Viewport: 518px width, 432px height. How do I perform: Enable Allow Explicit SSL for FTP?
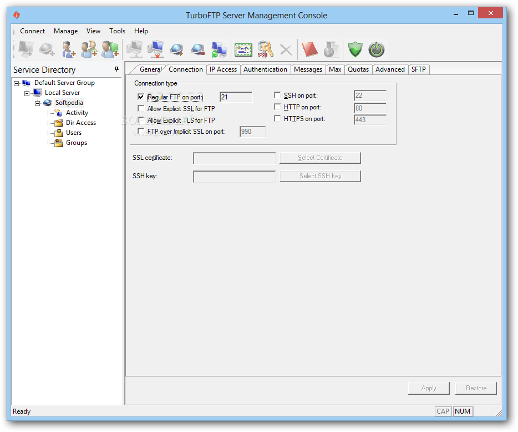click(141, 108)
